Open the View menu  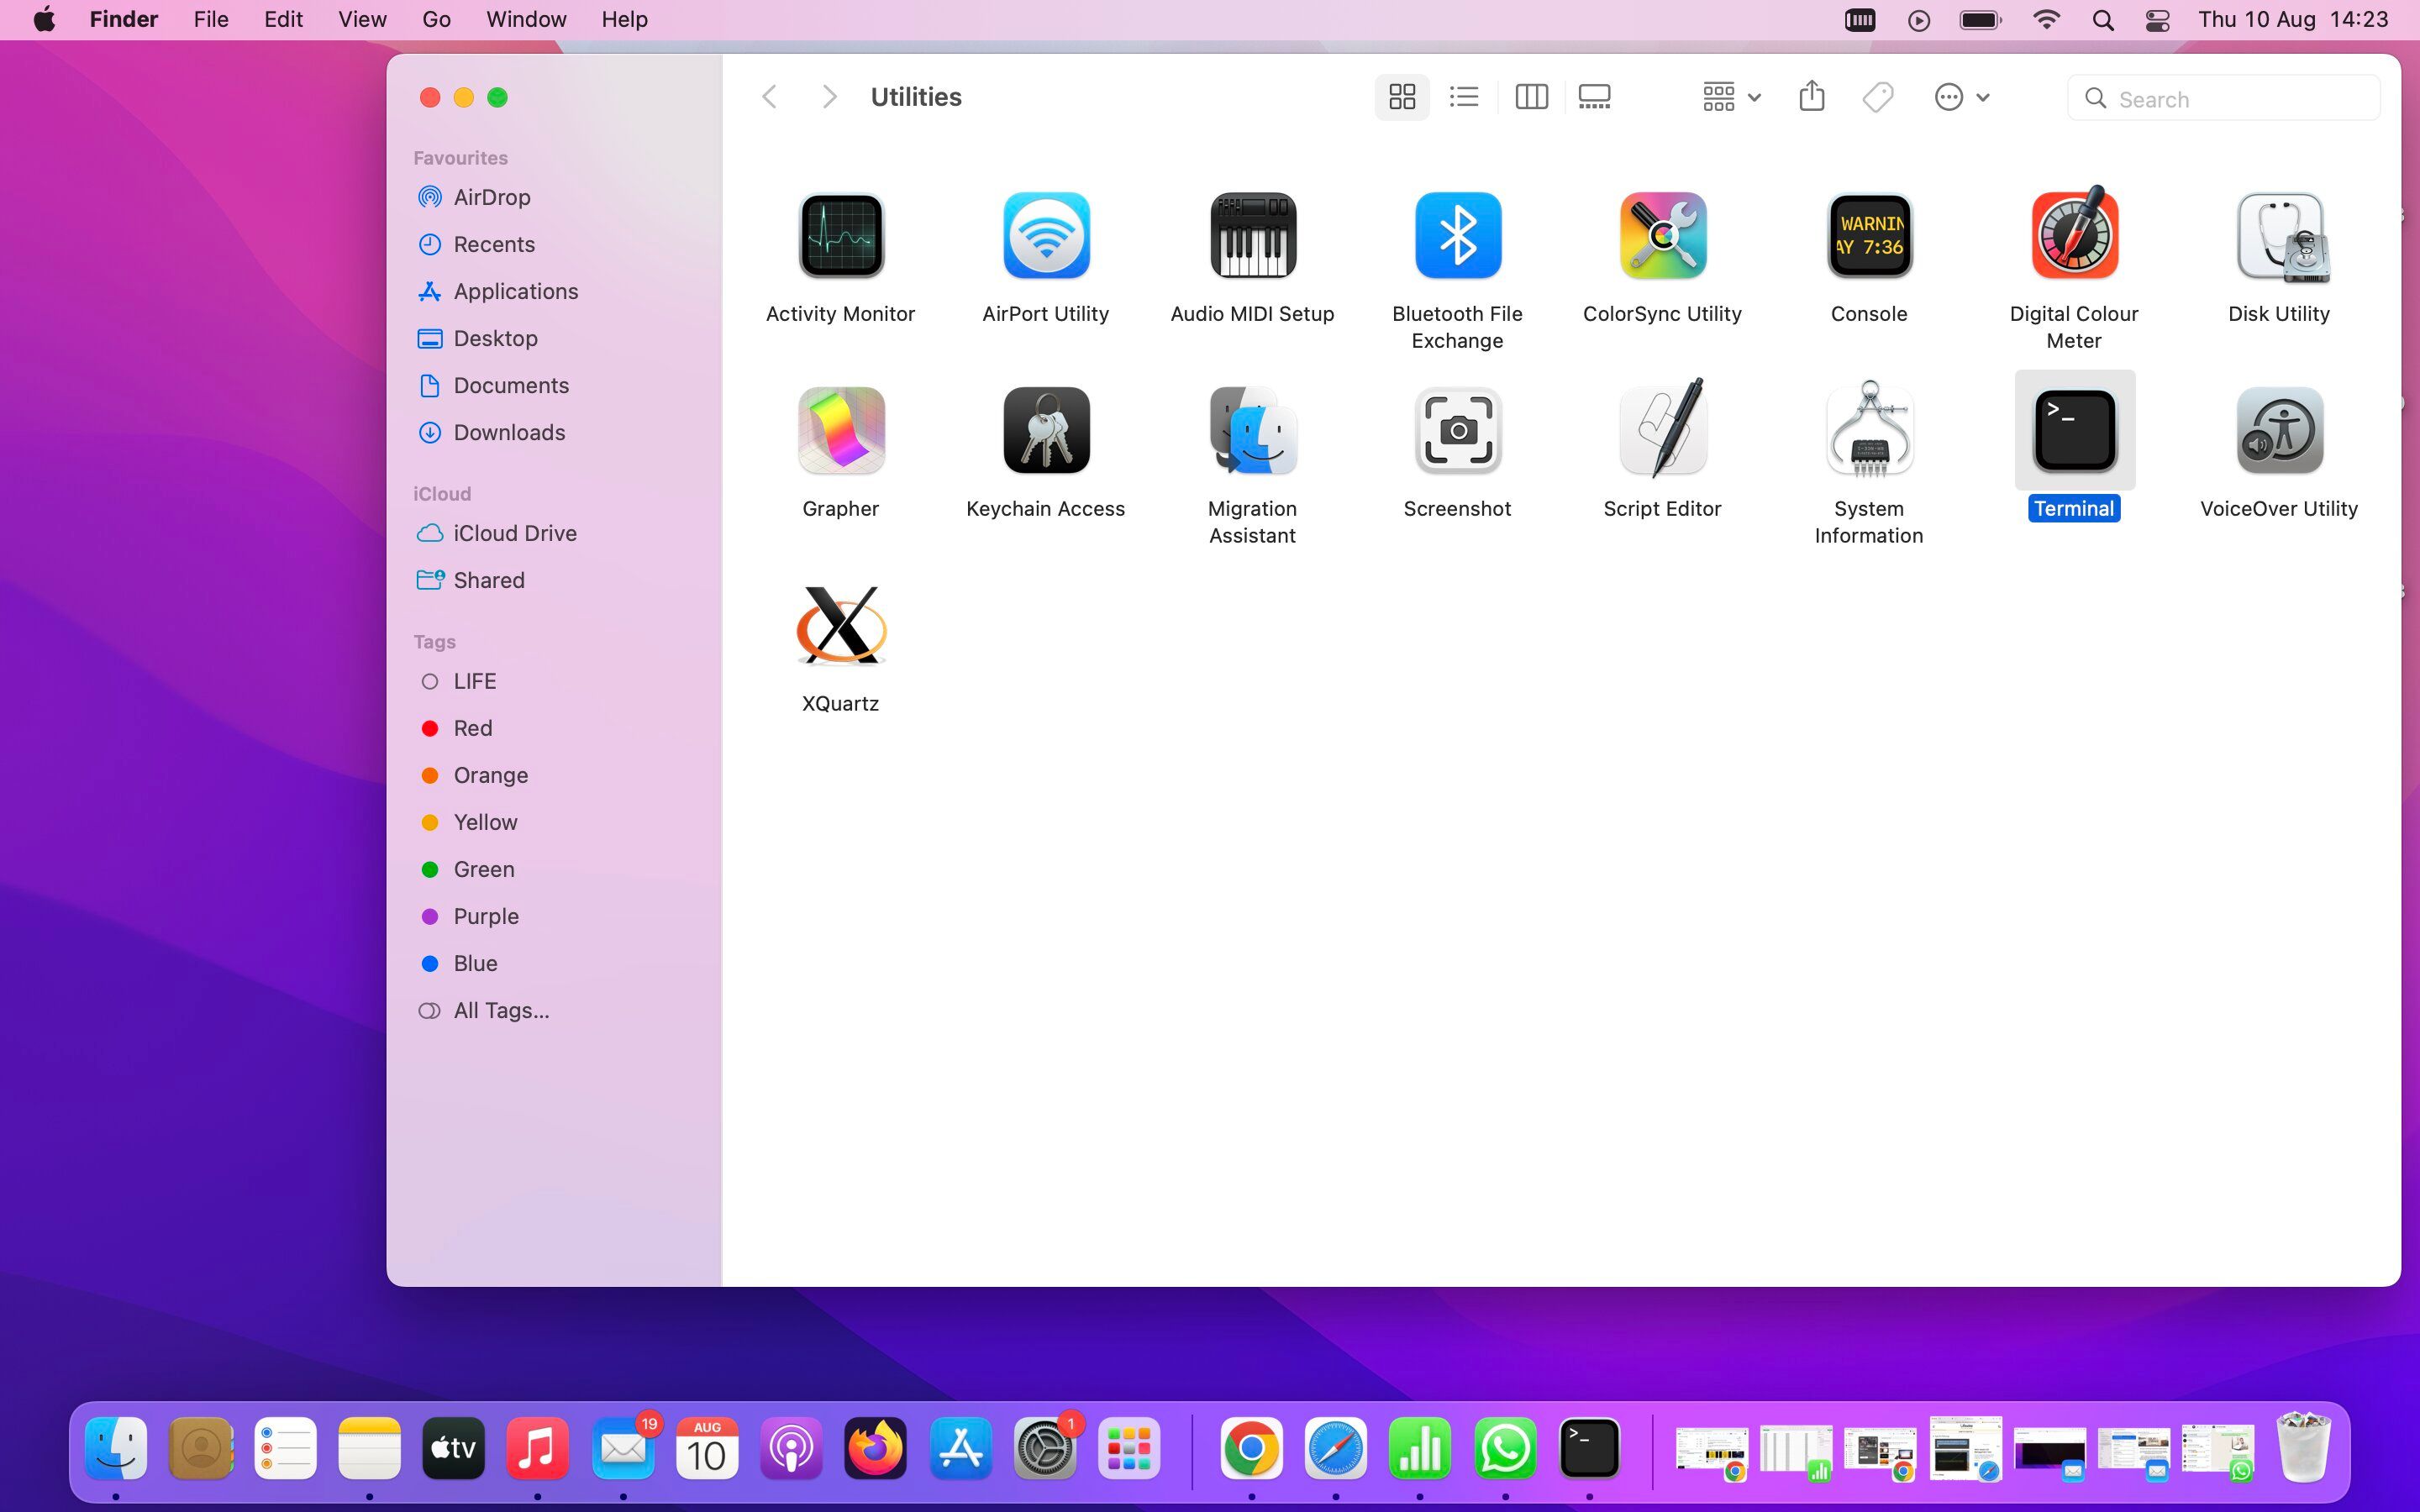(361, 19)
